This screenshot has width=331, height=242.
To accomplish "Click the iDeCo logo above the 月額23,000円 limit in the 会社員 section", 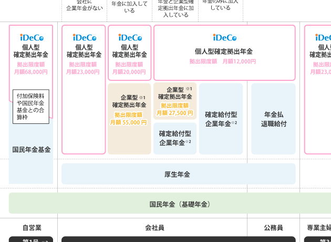I will coord(85,38).
